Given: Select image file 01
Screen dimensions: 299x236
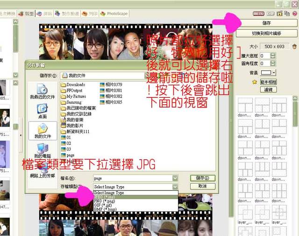Looking at the screenshot, I should 66,137.
